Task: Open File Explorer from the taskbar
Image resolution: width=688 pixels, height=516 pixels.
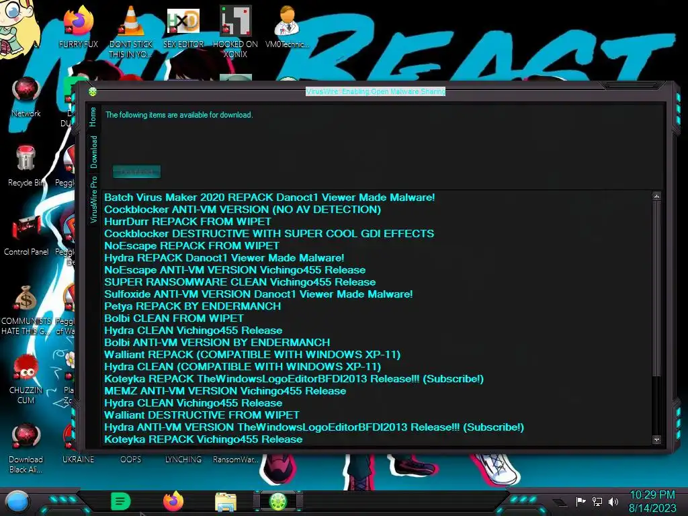Action: tap(226, 501)
